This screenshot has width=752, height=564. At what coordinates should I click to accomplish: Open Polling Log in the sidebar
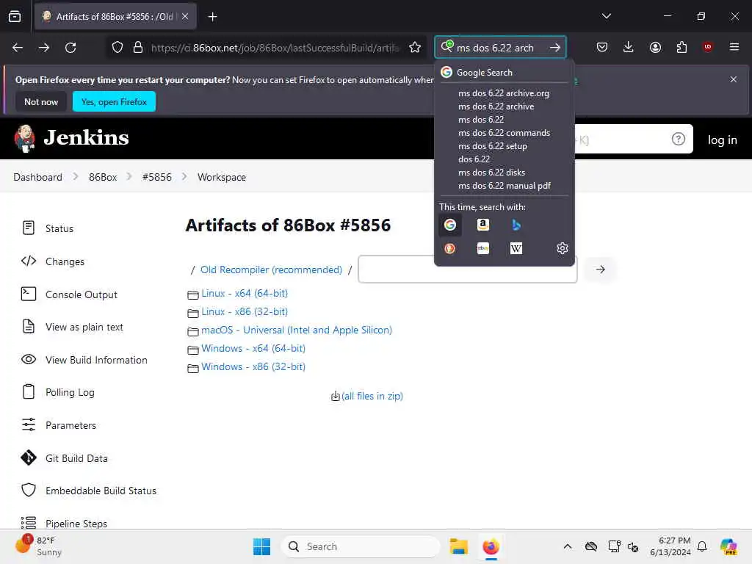coord(58,392)
